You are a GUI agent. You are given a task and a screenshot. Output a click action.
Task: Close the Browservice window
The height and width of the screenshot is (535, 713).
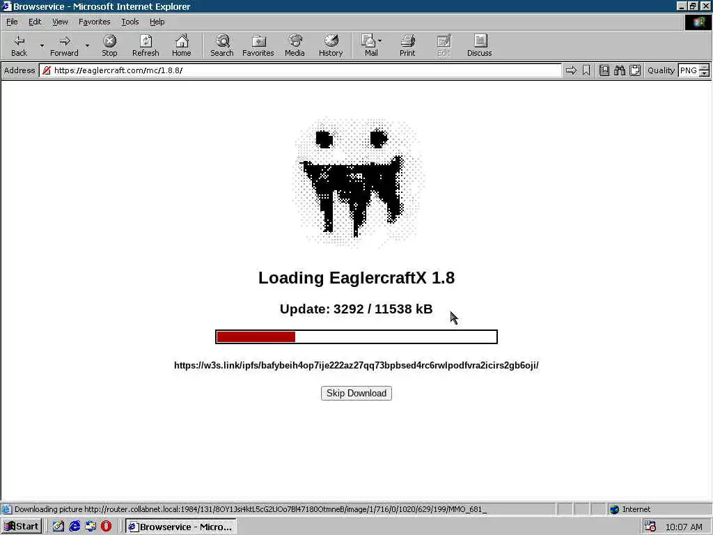click(x=705, y=6)
